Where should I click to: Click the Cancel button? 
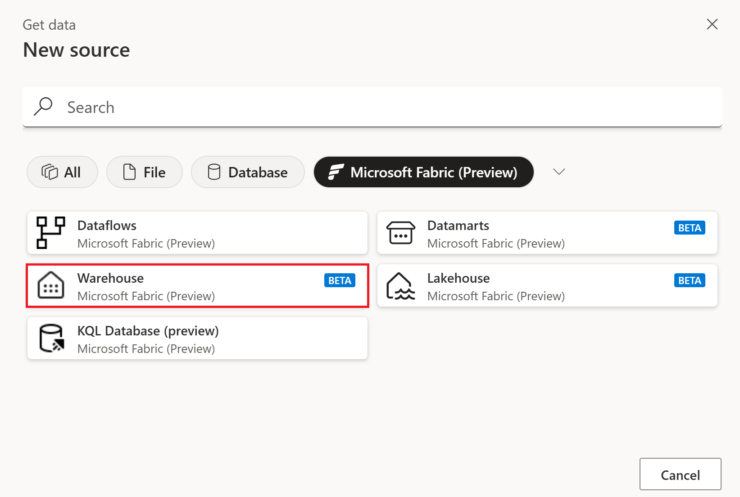point(680,474)
